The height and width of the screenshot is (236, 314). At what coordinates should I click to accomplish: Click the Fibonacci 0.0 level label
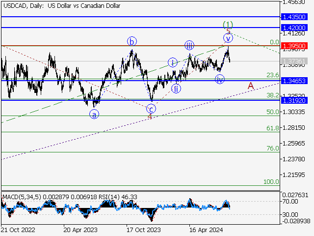pyautogui.click(x=274, y=42)
